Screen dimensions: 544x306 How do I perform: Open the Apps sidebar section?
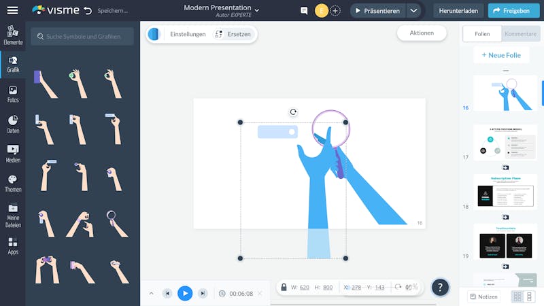tap(13, 246)
